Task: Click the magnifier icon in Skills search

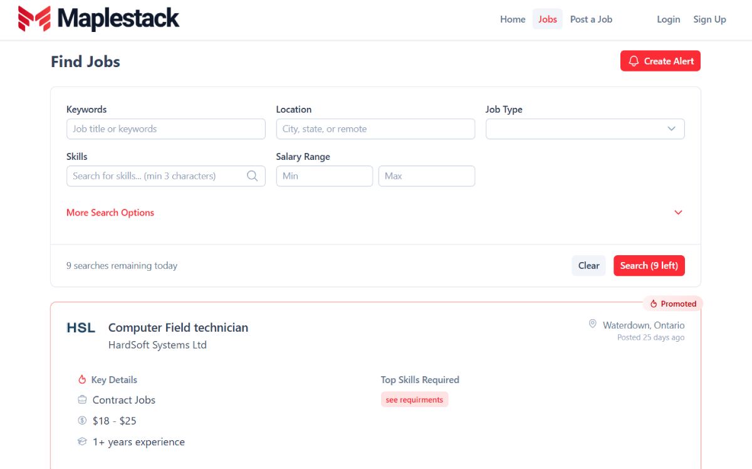Action: 252,176
